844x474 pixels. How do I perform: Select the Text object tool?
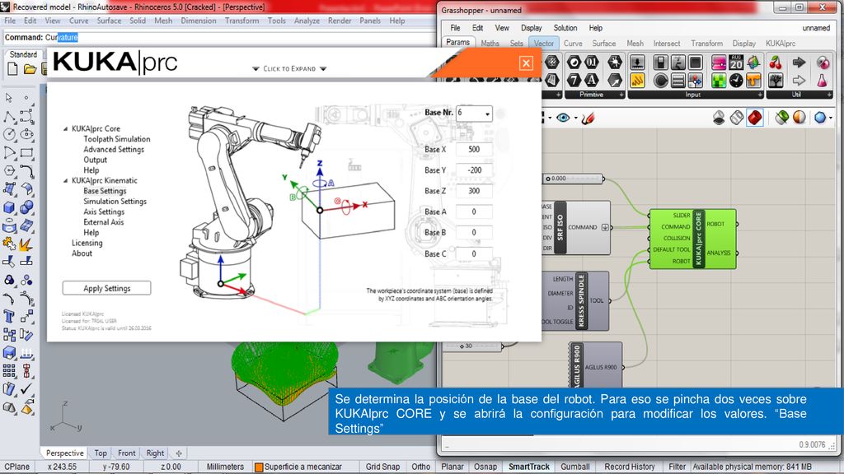point(9,317)
